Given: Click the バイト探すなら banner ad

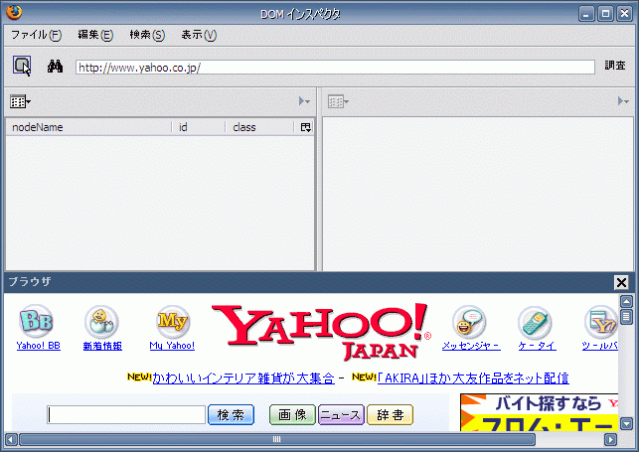Looking at the screenshot, I should [540, 412].
